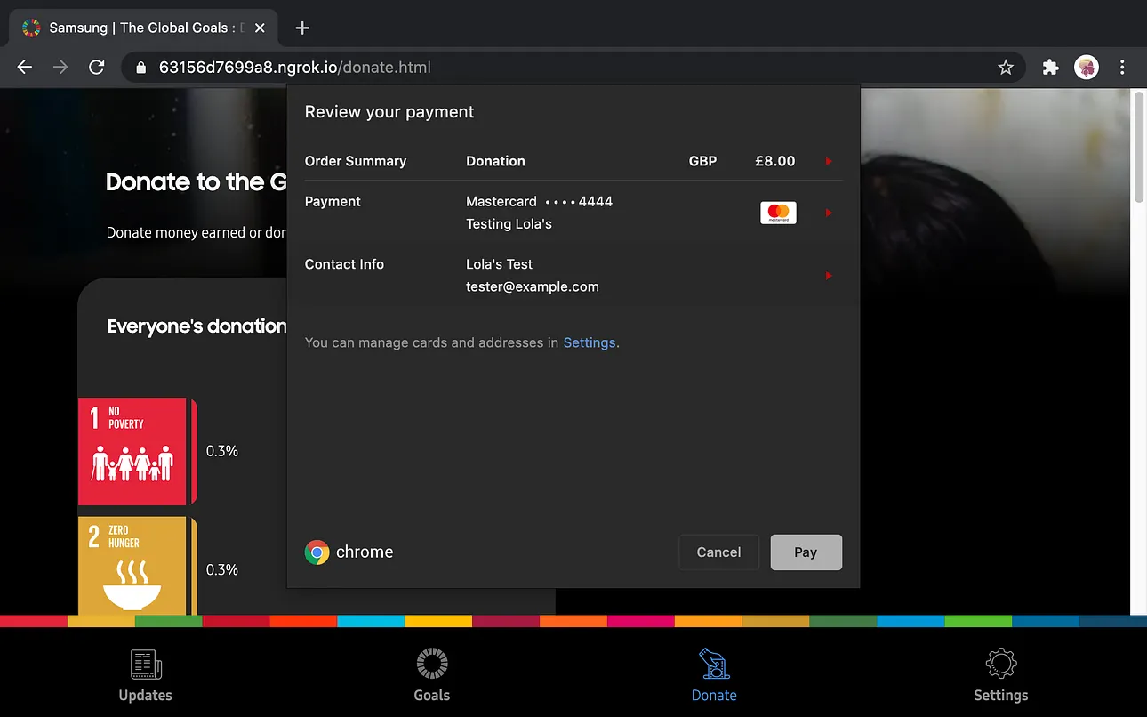Screen dimensions: 1147x717
Task: Click the Chrome logo in the payment sheet
Action: pos(317,552)
